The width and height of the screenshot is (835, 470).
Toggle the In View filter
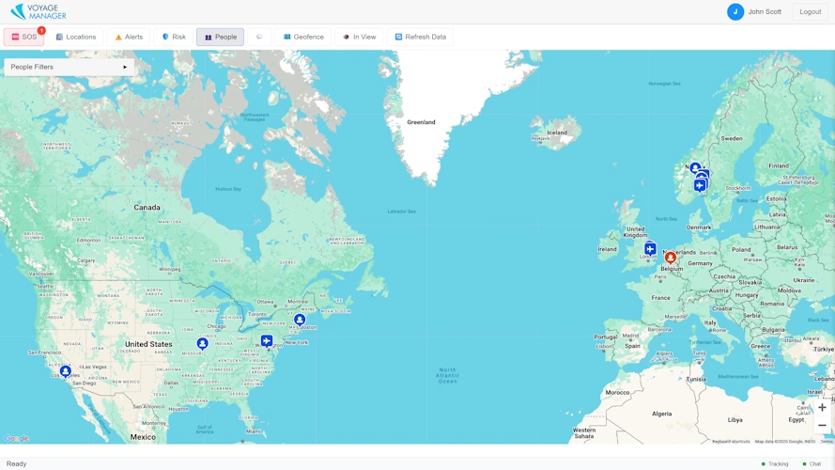point(359,38)
